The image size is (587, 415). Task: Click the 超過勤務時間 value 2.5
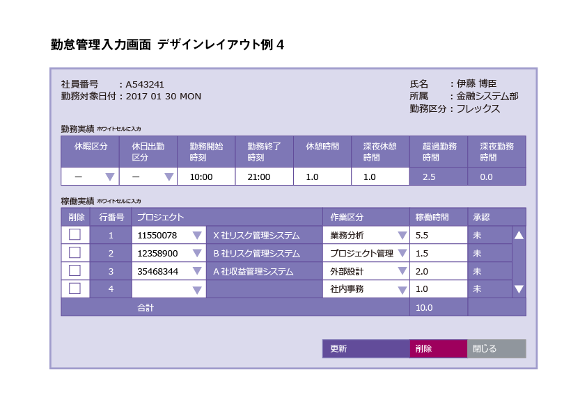(429, 177)
